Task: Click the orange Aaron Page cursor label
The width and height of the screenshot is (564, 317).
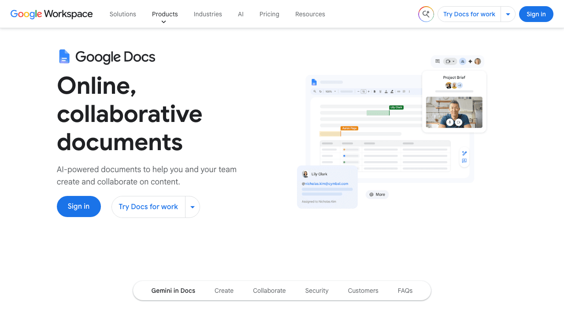Action: 349,128
